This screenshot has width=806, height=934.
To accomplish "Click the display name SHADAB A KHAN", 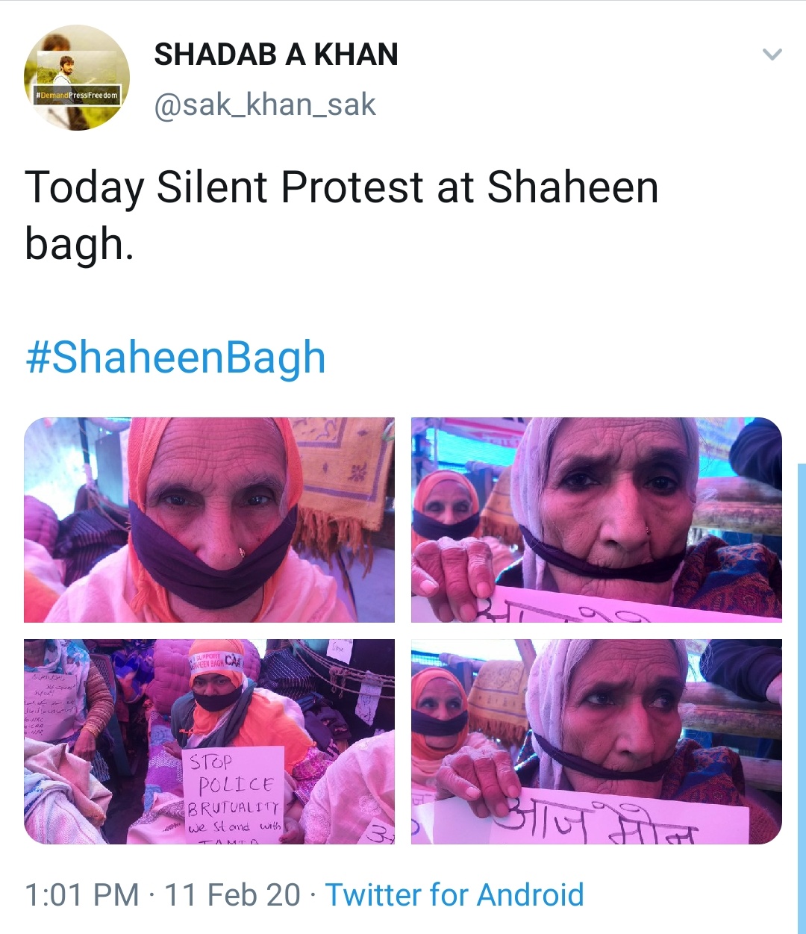I will click(276, 55).
